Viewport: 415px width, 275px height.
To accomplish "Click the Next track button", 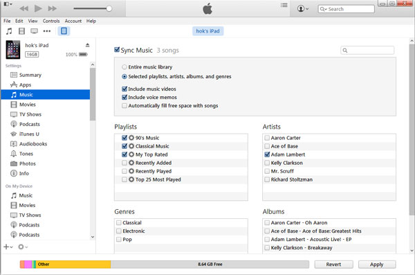I will point(53,8).
